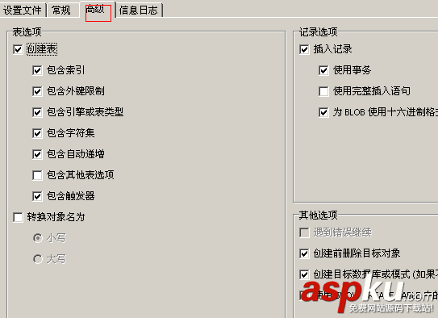438x318 pixels.
Task: Enable 转换对象名为 checkbox
Action: coord(18,217)
